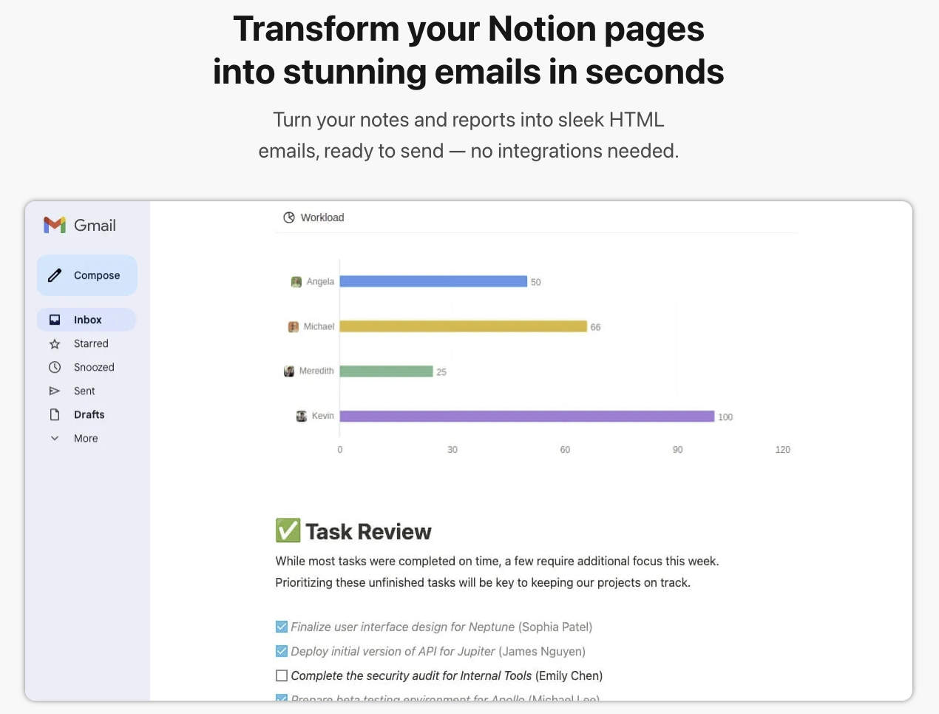Click Michael's yellow bar in chart
The height and width of the screenshot is (714, 939).
464,326
